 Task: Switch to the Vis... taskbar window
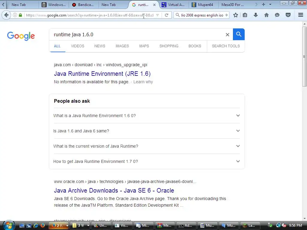click(122, 226)
